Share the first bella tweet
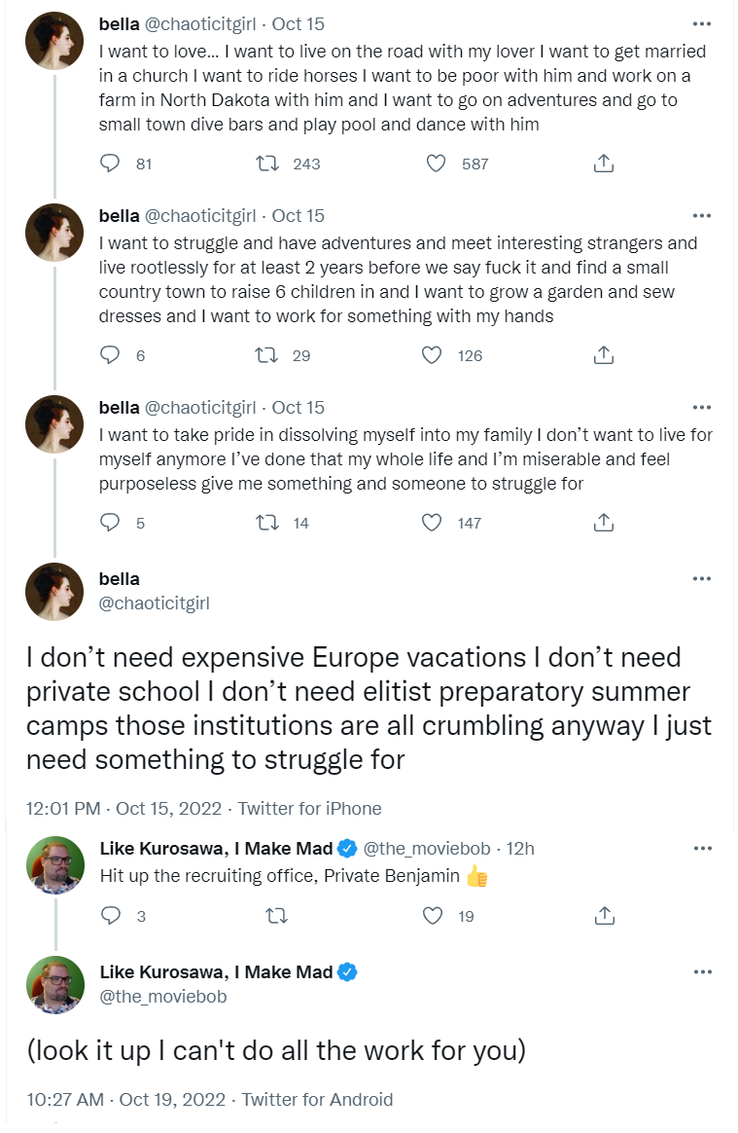 (604, 164)
